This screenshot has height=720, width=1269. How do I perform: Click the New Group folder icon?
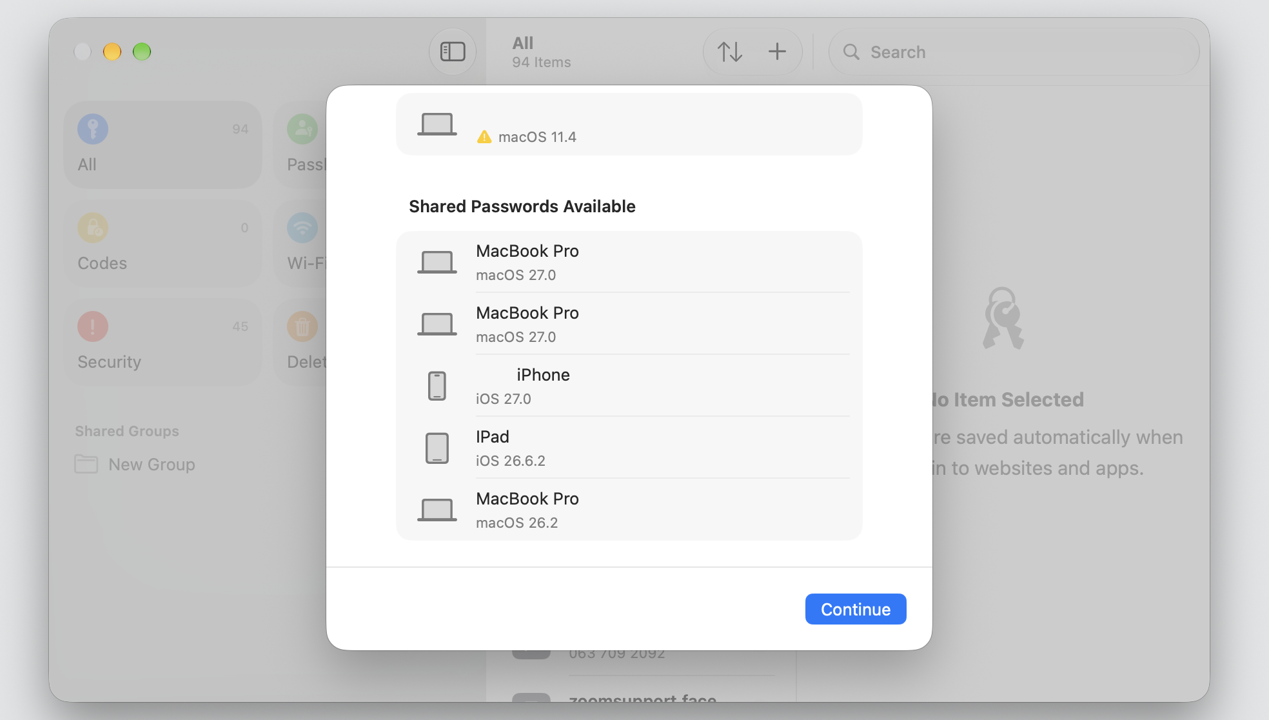tap(86, 464)
